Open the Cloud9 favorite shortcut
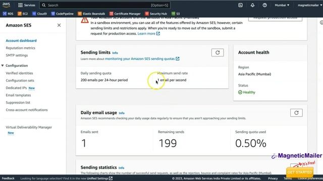The height and width of the screenshot is (181, 323). click(39, 14)
